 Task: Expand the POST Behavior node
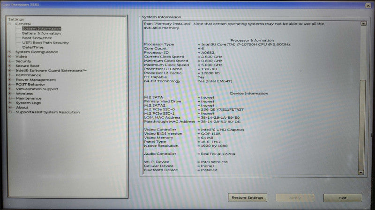click(9, 84)
